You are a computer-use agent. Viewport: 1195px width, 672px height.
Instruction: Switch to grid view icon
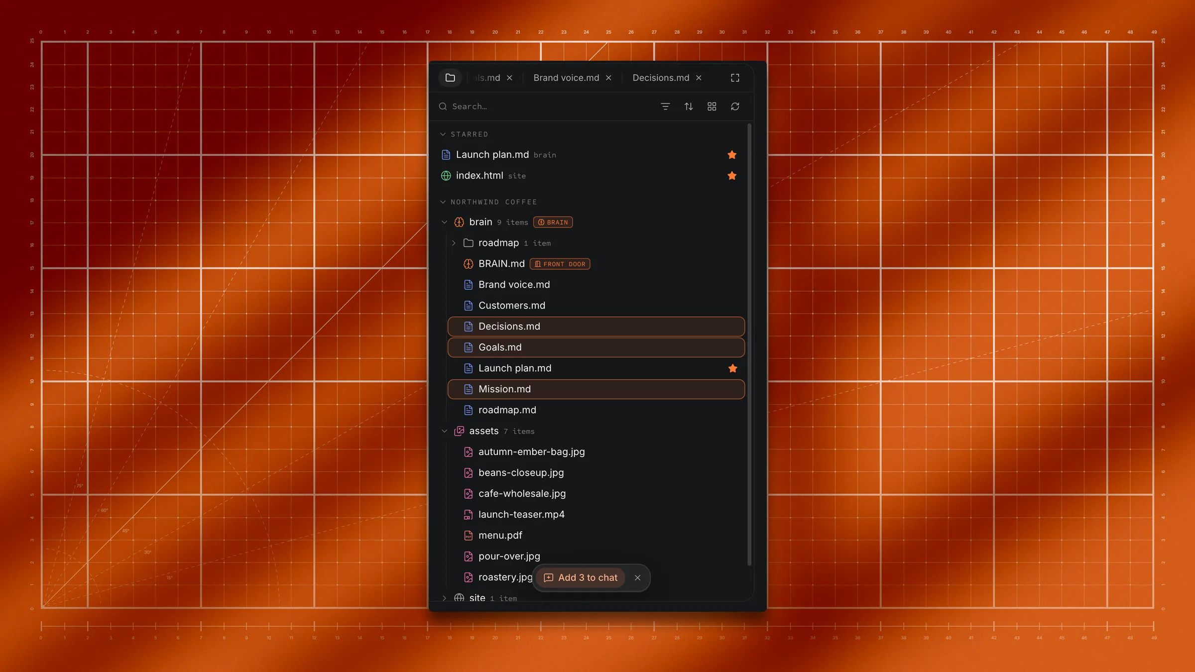712,107
